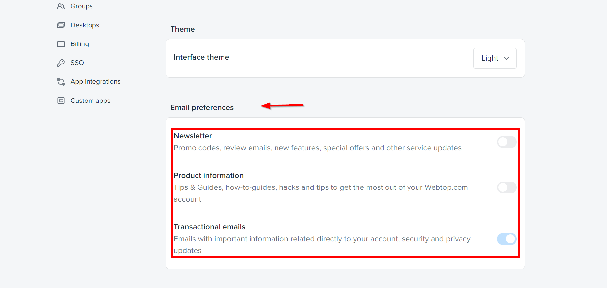Click the Desktops monitor icon
Viewport: 607px width, 288px height.
tap(61, 25)
